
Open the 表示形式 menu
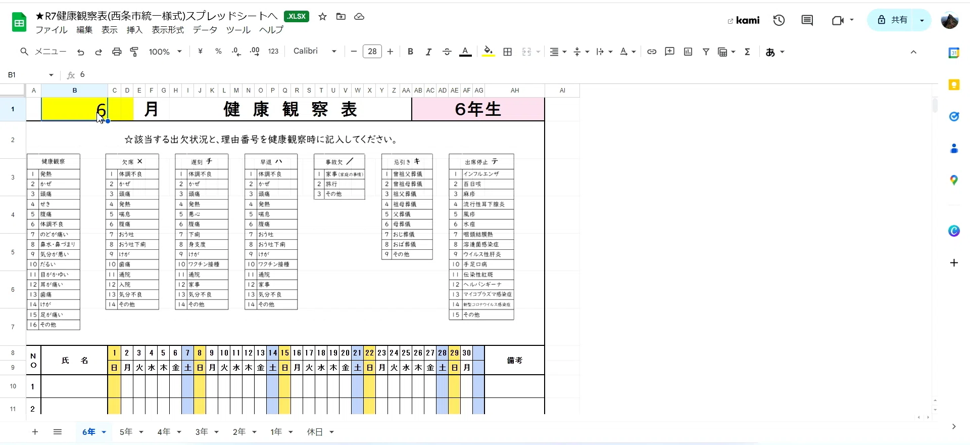pos(168,30)
